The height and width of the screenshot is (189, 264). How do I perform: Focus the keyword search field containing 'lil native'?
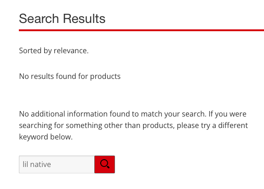click(57, 164)
